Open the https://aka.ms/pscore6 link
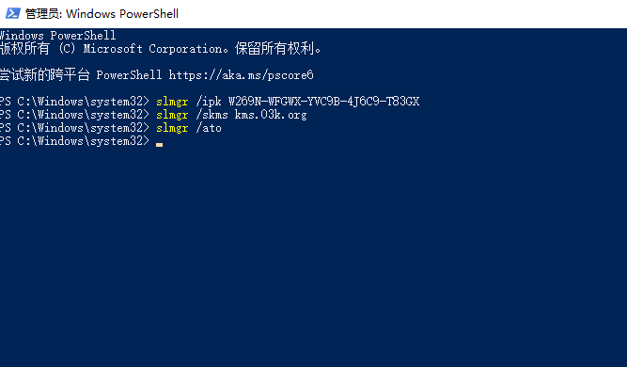This screenshot has height=367, width=627. (x=242, y=75)
